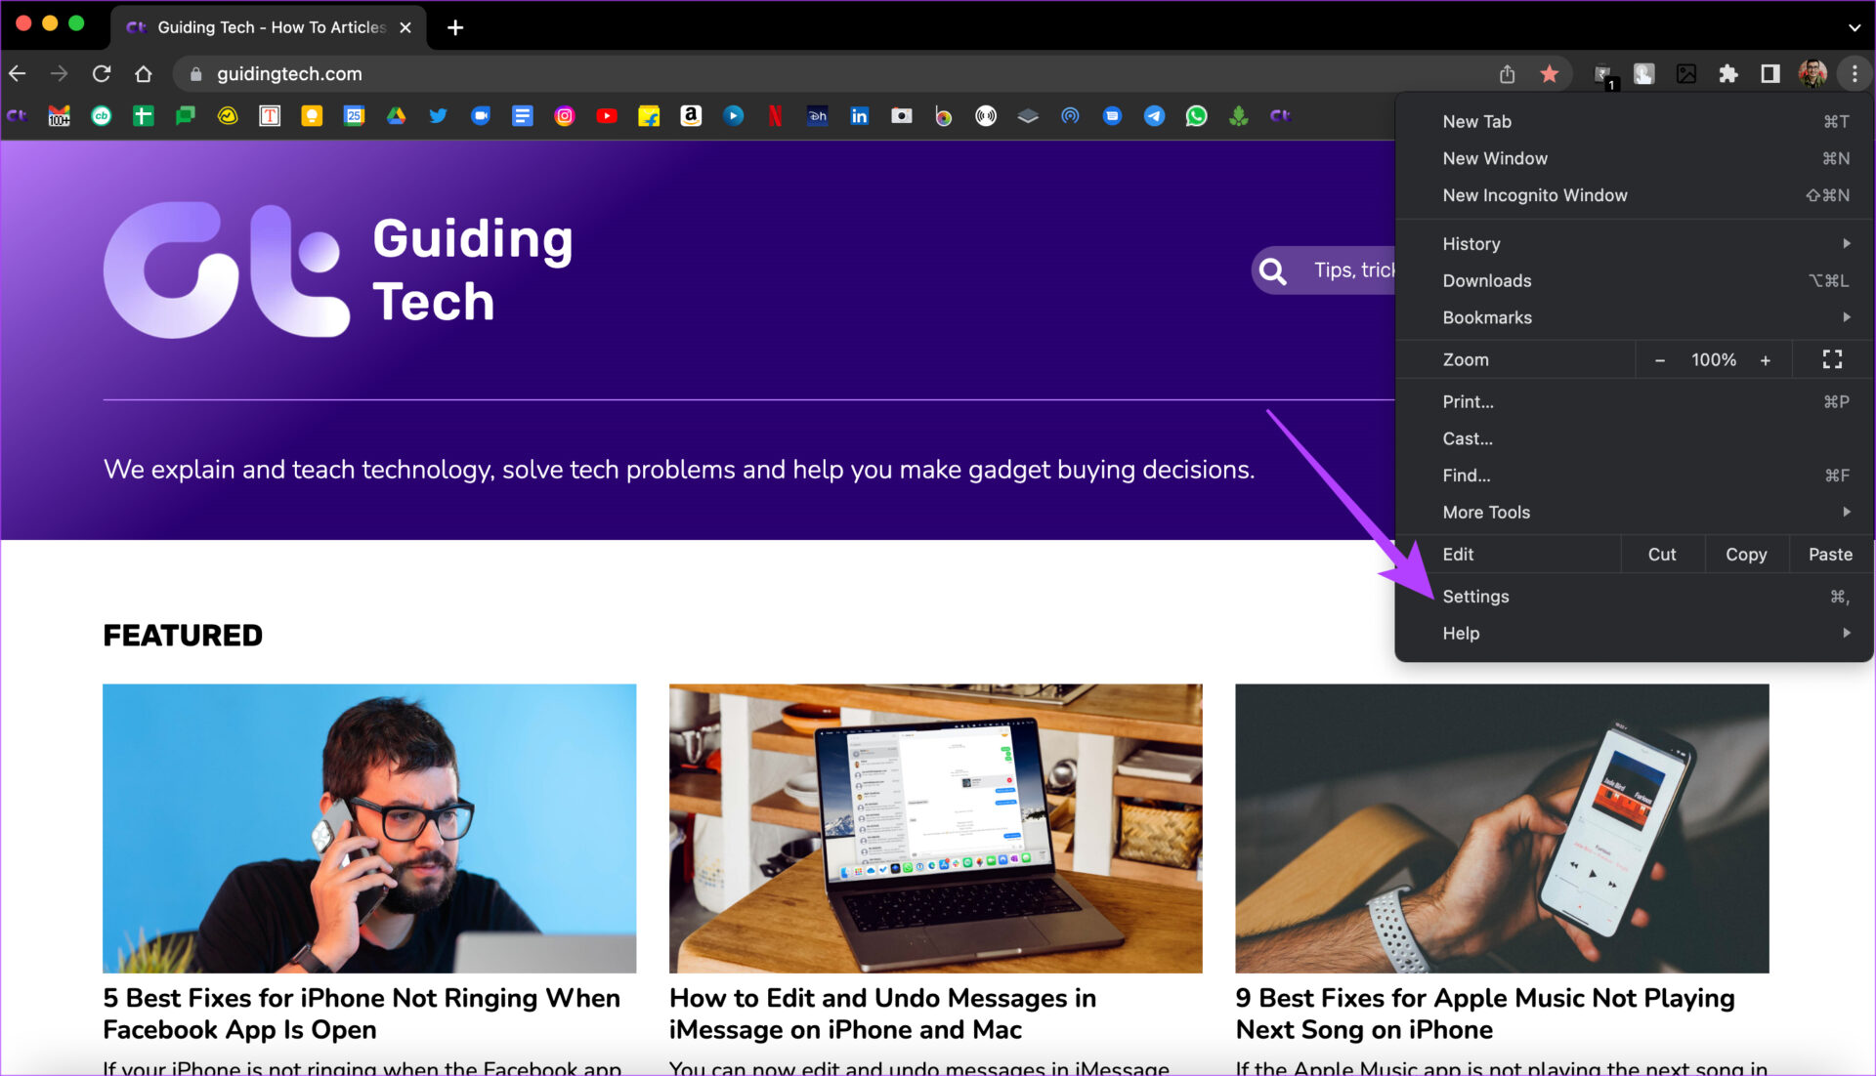Open the iMessage edit and undo article
Screen dimensions: 1876x1076
882,1014
